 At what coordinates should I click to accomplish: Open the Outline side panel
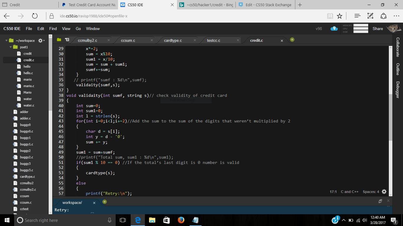click(x=398, y=69)
